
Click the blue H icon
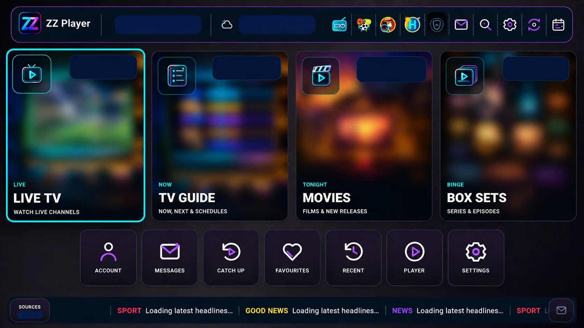click(412, 25)
